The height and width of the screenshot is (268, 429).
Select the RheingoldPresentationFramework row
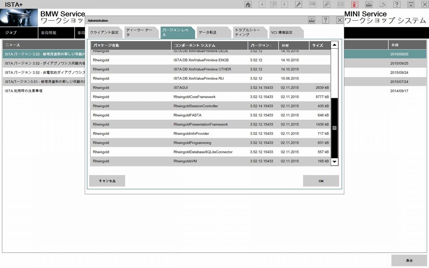coord(211,124)
